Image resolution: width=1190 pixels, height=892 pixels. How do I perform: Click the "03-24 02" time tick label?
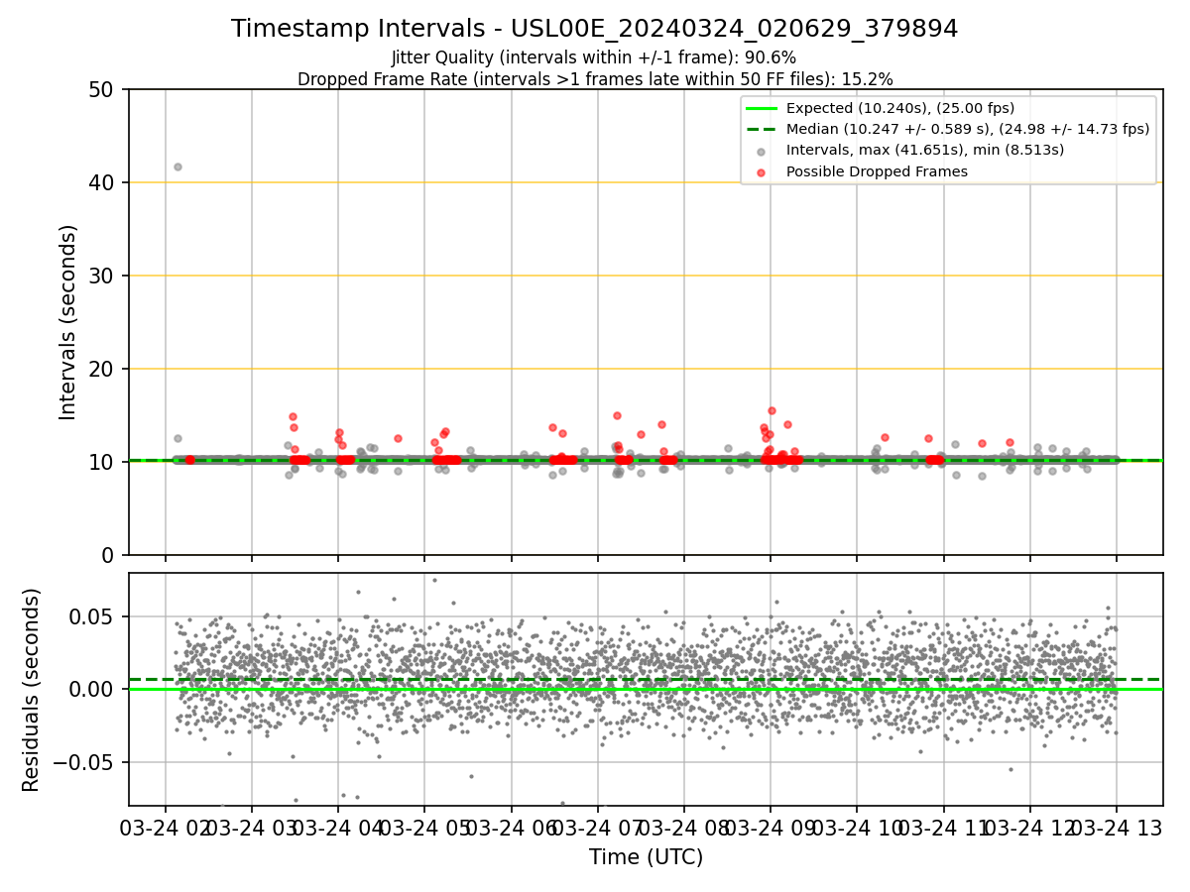click(166, 829)
